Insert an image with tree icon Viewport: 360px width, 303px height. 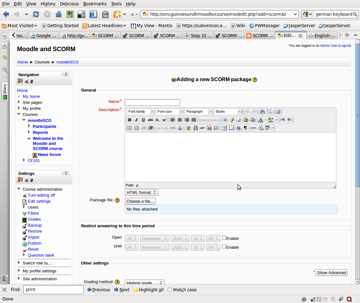point(188,128)
